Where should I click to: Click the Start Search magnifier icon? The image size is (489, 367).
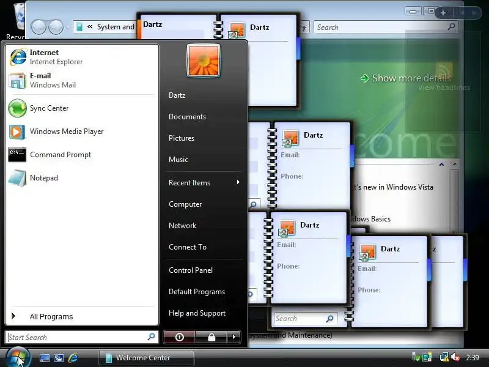tap(151, 337)
